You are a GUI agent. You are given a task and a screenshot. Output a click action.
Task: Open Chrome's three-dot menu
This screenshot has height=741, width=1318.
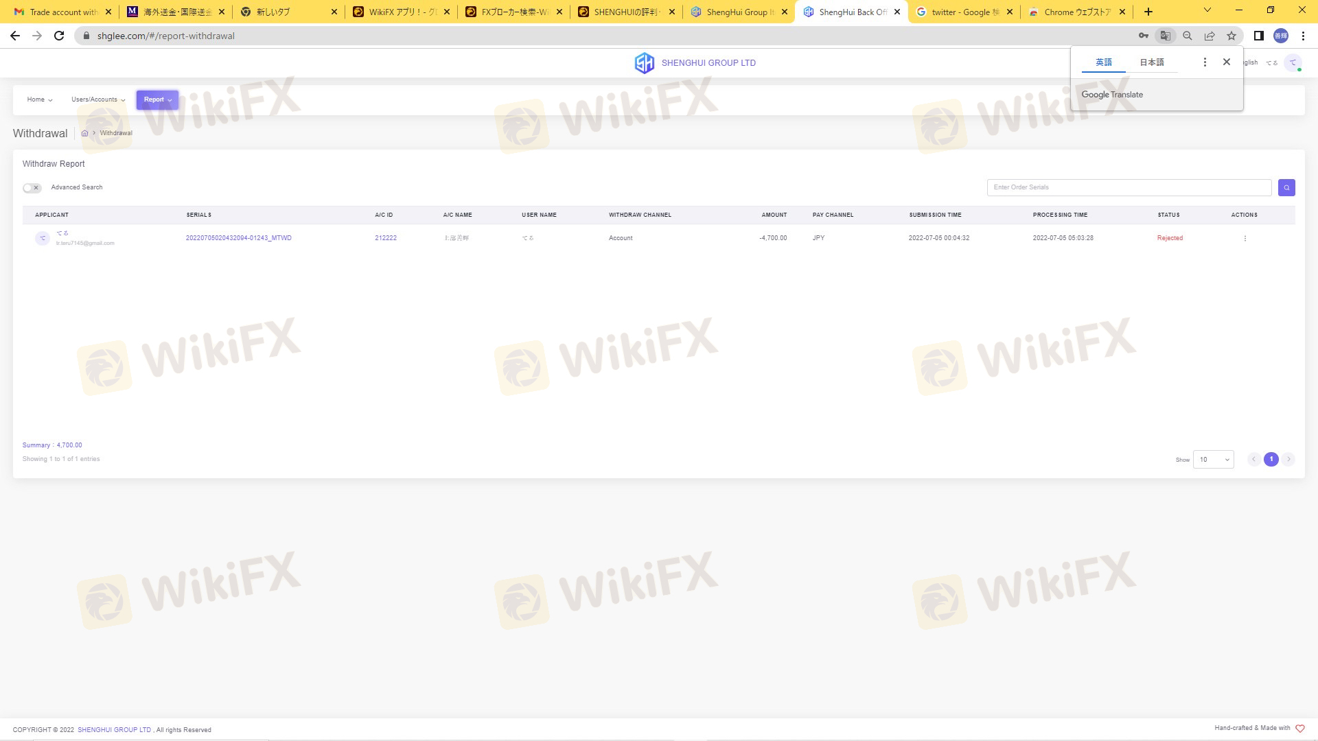point(1303,36)
